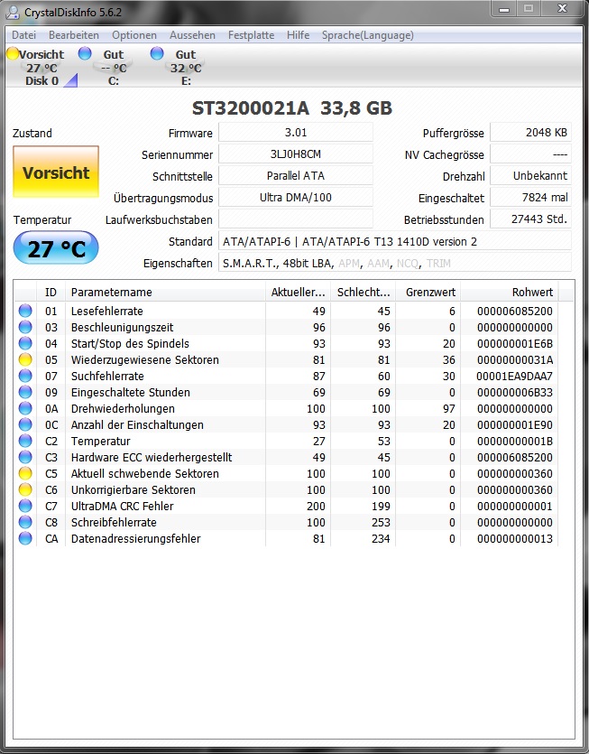589x754 pixels.
Task: Click the blue status icon for Schreibfehlerrate
Action: point(25,522)
